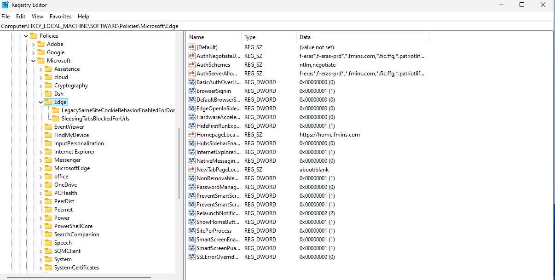This screenshot has height=280, width=555.
Task: Click the tree pane vertical scrollbar
Action: click(179, 163)
